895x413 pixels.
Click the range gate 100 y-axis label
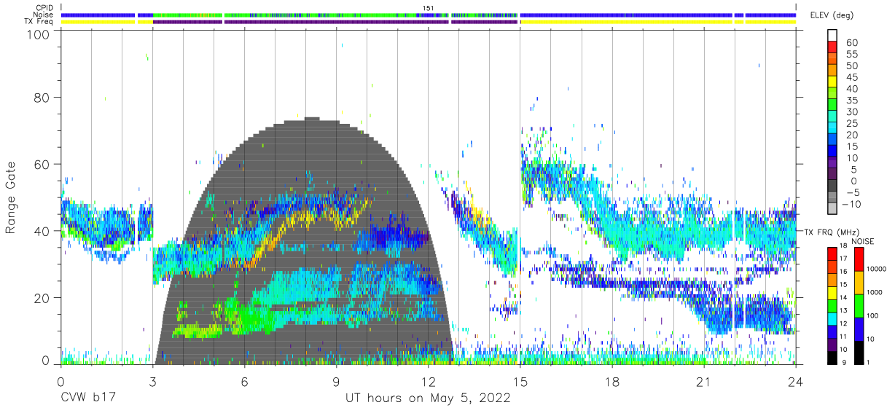(38, 34)
